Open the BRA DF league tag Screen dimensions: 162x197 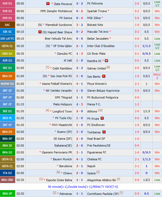[7, 139]
